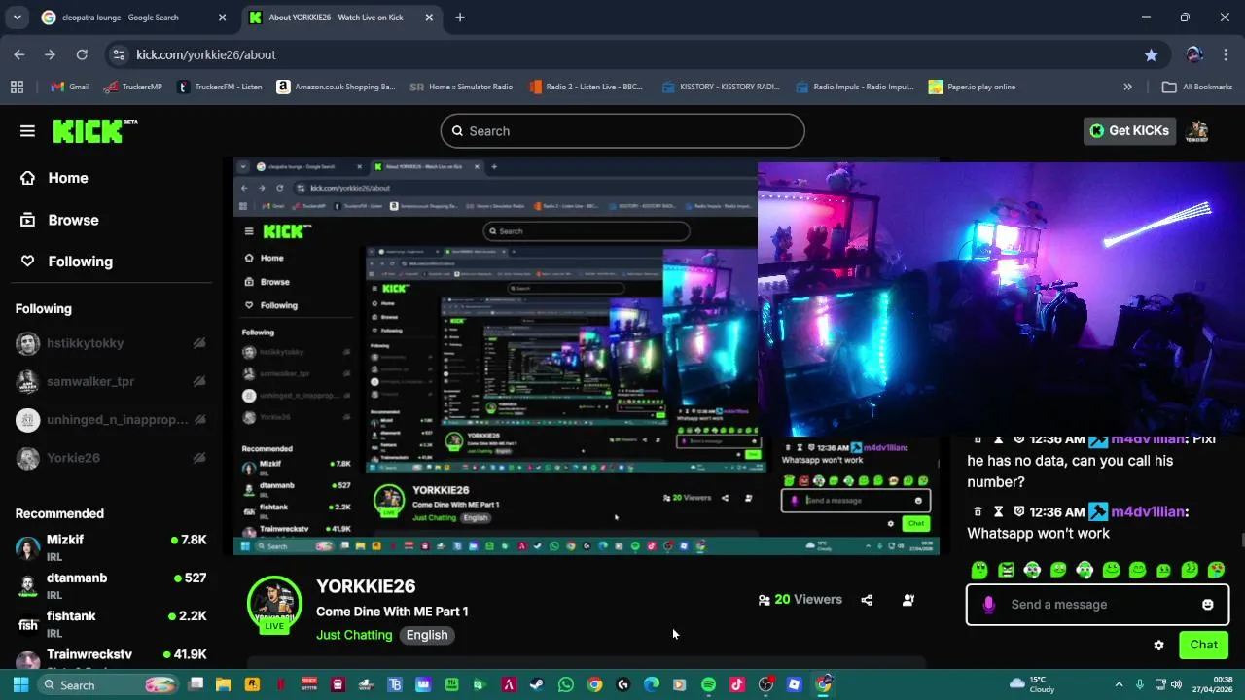This screenshot has width=1245, height=700.
Task: Open hstikkytokky followed channel
Action: click(111, 343)
